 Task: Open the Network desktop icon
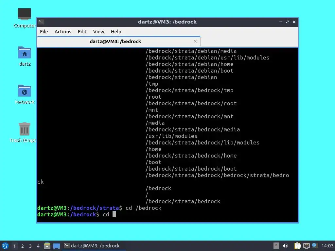[24, 94]
